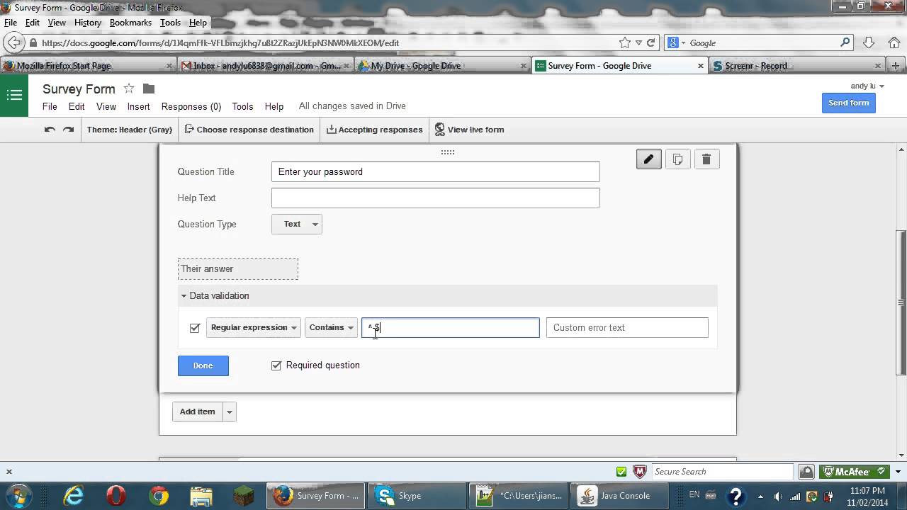
Task: Click the regular expression pattern field
Action: coord(451,327)
